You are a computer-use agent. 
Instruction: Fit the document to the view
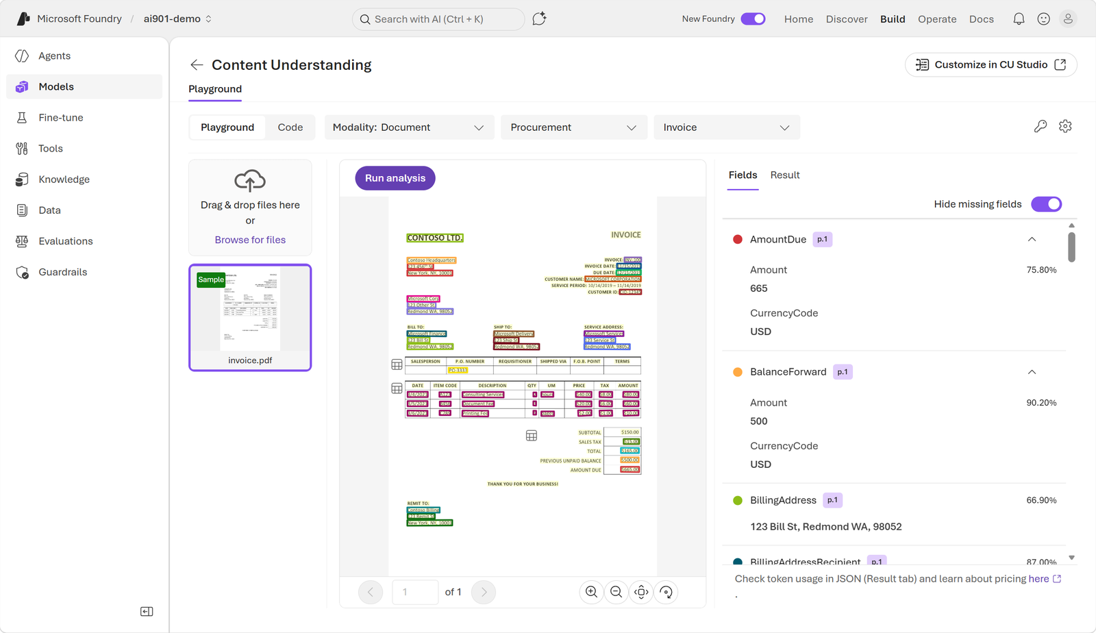coord(641,592)
